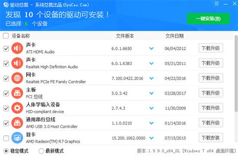Minimize the 驱动总裁 window
238x156 pixels.
point(226,4)
